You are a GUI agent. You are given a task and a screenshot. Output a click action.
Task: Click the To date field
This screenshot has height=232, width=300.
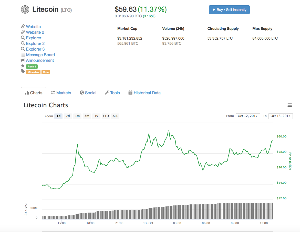click(280, 116)
